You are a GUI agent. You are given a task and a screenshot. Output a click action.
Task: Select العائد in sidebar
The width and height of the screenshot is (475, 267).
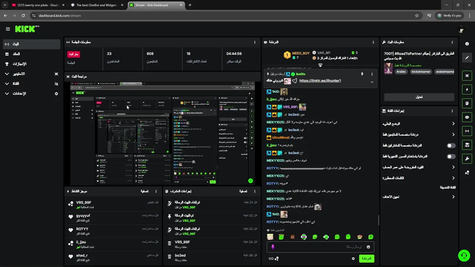(32, 54)
